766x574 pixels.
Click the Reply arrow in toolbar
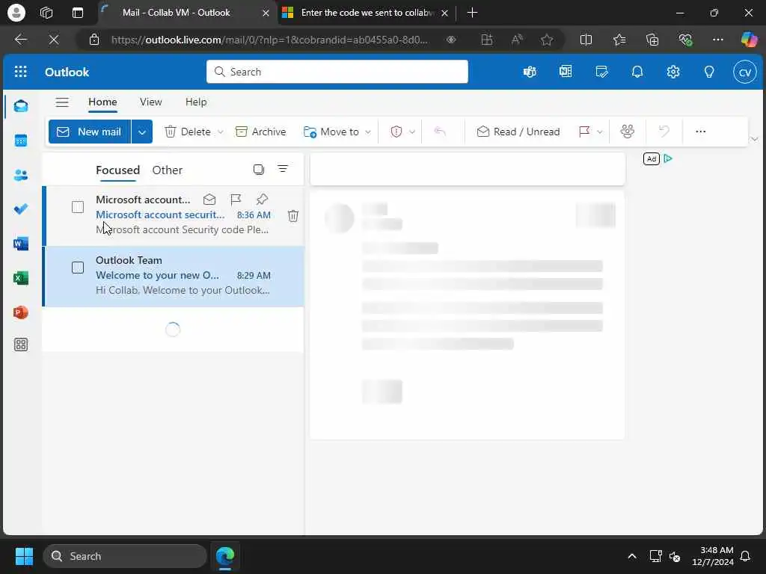coord(440,132)
